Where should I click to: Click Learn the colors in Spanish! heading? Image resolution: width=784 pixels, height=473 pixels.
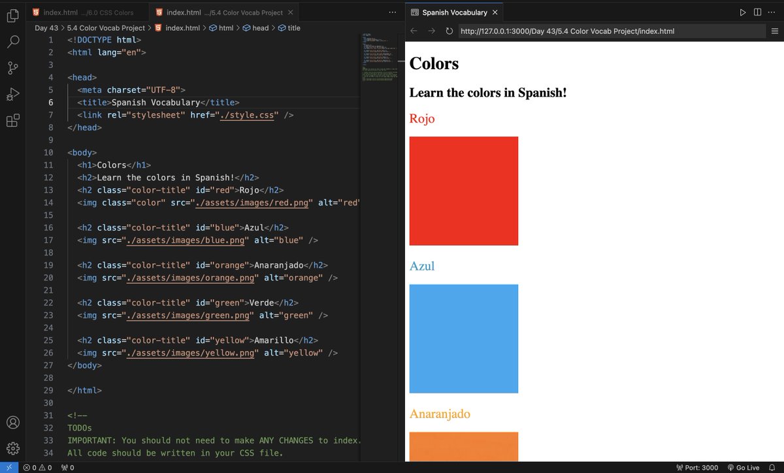coord(488,93)
